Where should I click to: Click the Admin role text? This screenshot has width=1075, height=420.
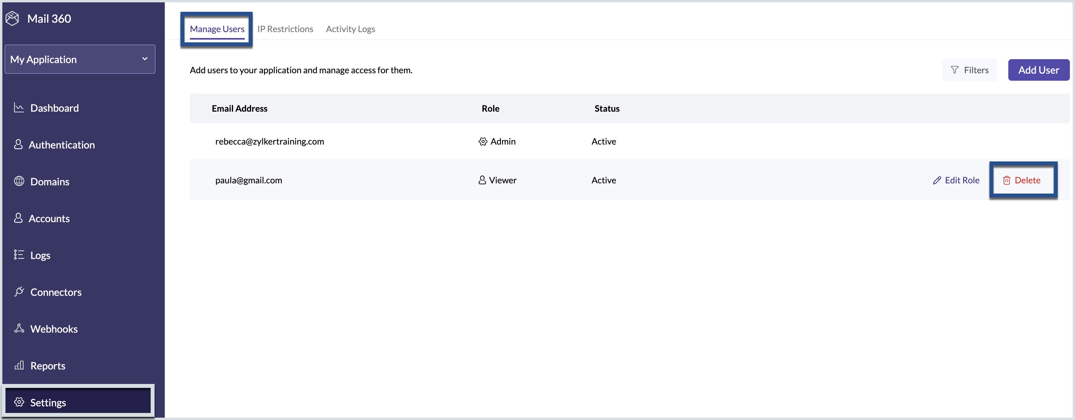(x=503, y=141)
